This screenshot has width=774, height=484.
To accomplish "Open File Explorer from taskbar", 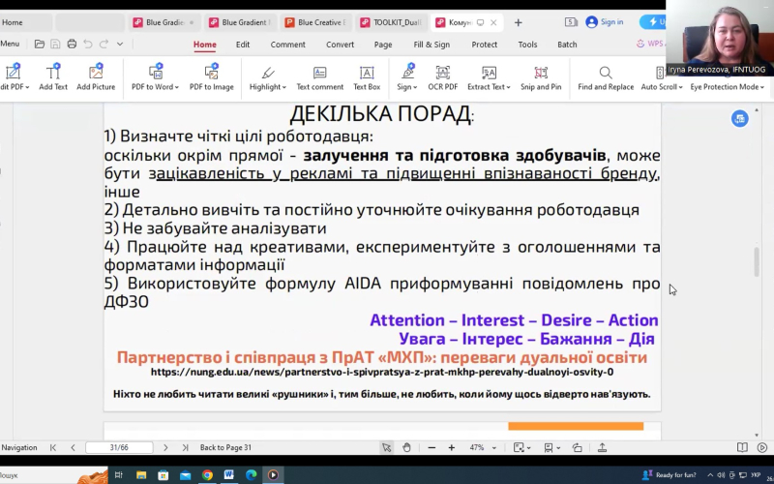I will point(141,475).
